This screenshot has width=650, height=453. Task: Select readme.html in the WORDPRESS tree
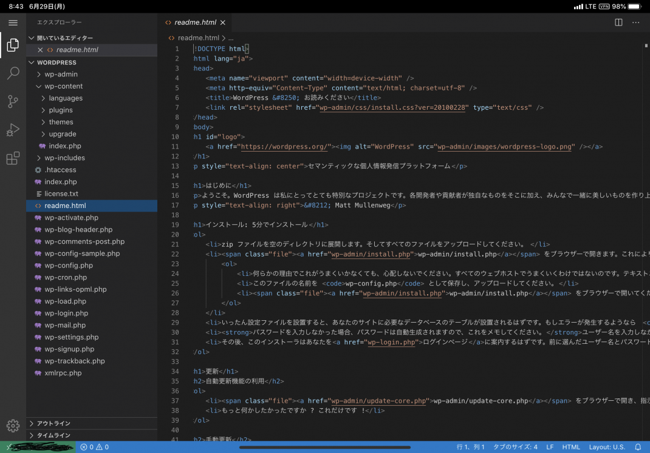92,206
